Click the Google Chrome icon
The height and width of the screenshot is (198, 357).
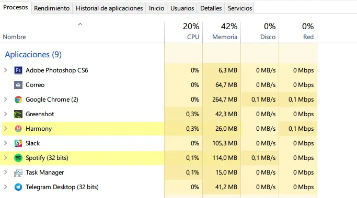click(18, 100)
